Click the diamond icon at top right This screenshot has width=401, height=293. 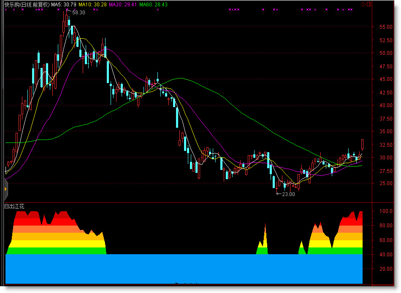[x=363, y=4]
